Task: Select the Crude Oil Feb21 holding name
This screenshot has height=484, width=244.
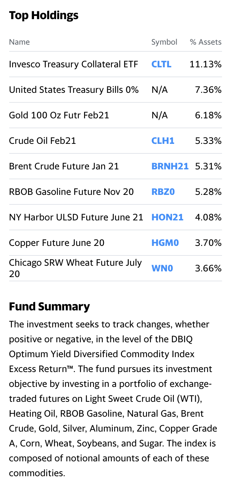Action: tap(43, 141)
